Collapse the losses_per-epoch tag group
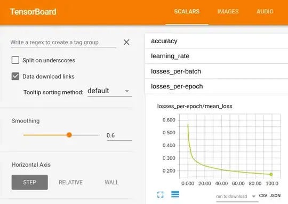The image size is (288, 204). (217, 86)
